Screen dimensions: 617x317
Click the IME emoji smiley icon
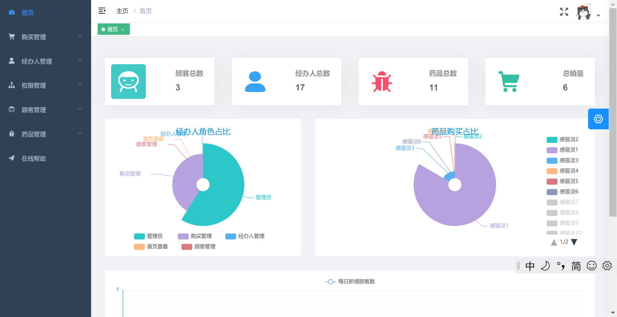(592, 266)
